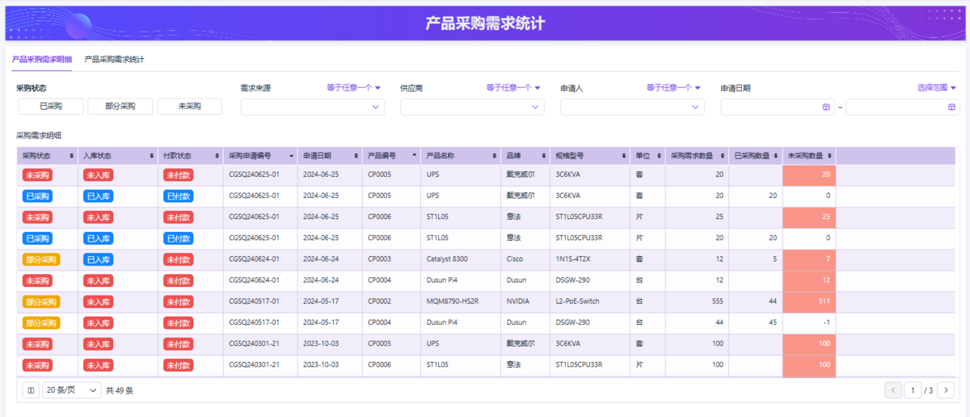Sort by 未采购数量 column sort icon
The image size is (970, 417).
coord(829,155)
